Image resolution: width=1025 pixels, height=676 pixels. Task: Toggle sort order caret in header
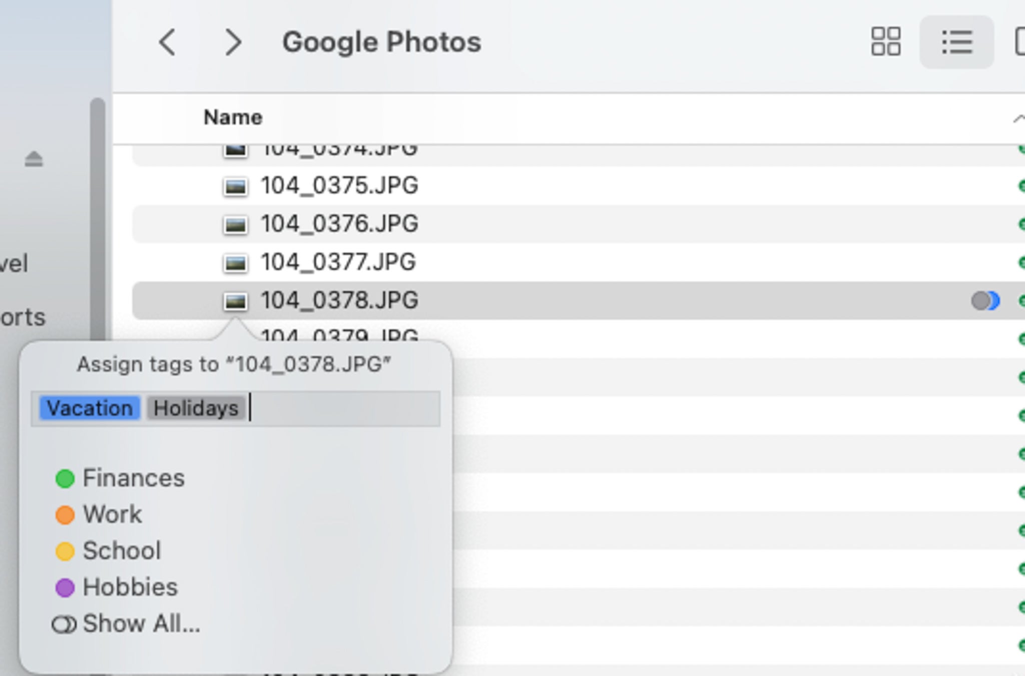[1018, 119]
